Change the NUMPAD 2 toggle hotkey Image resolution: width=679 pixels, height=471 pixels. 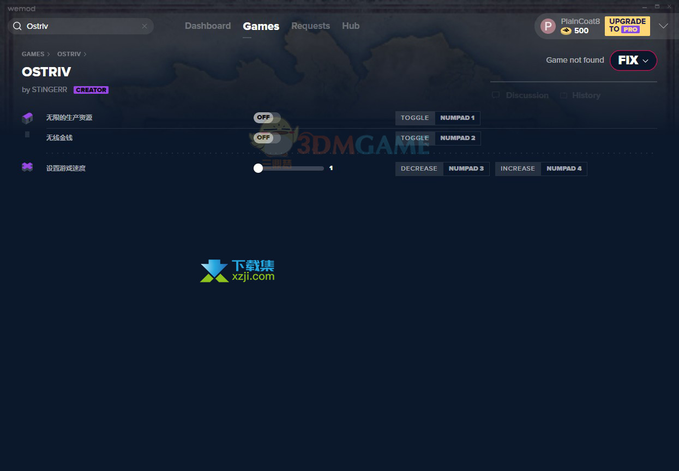458,138
